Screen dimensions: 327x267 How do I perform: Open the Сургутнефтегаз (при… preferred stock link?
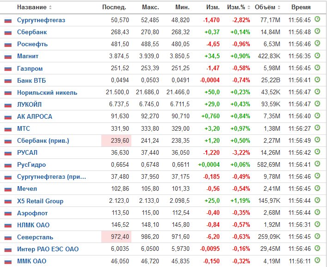51,177
